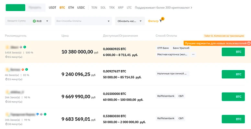
Task: Click the amount '0,00083925 BTC'
Action: (114, 49)
